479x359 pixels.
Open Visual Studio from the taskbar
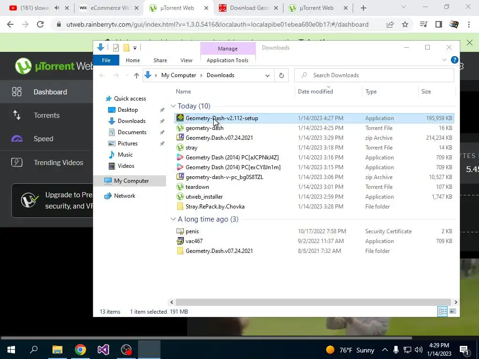click(103, 350)
